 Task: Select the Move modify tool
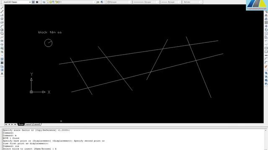click(x=266, y=26)
